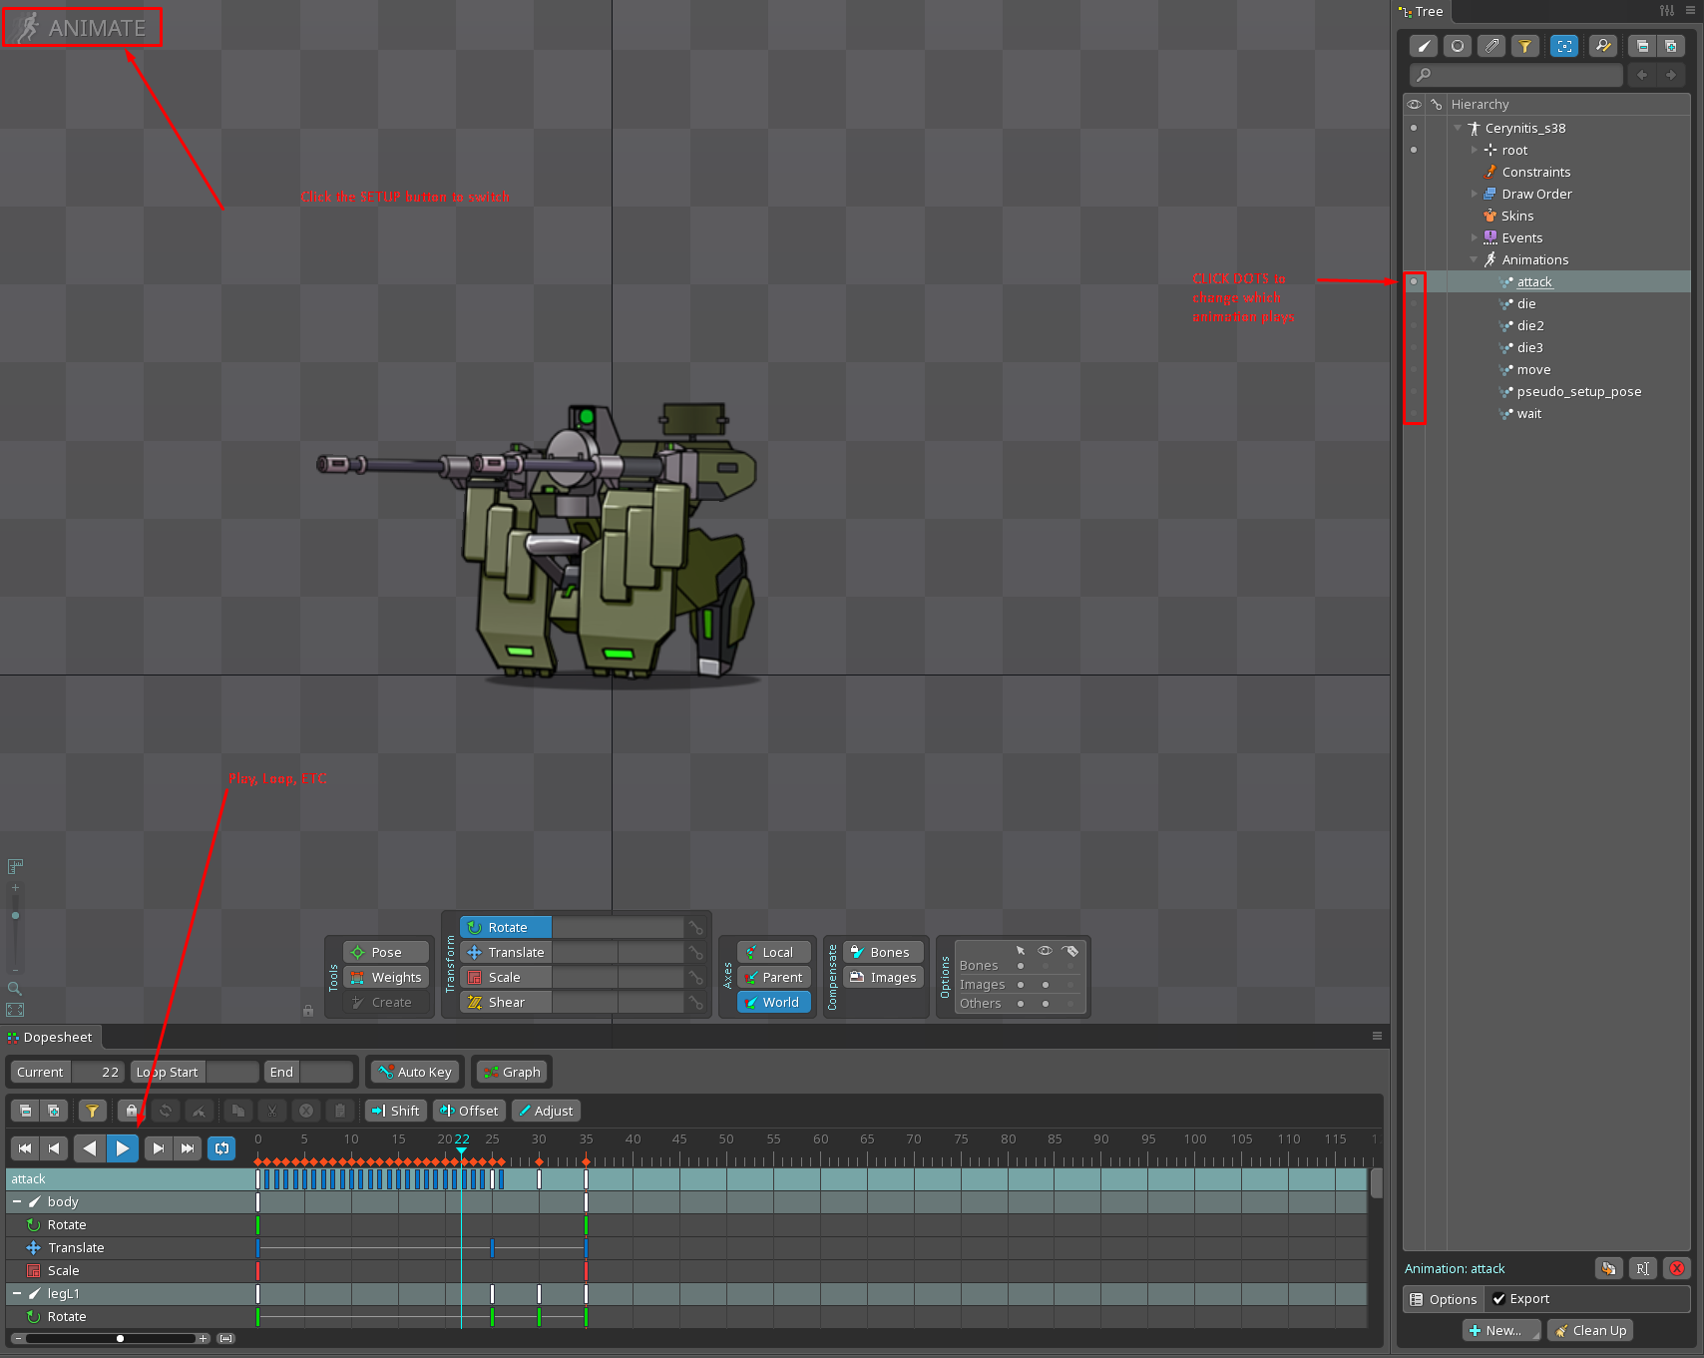Click the dopesheet timeline zoom slider
This screenshot has height=1358, width=1704.
(x=120, y=1338)
